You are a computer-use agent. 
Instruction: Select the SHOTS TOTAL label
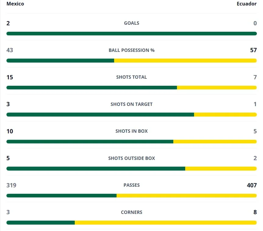coord(131,77)
